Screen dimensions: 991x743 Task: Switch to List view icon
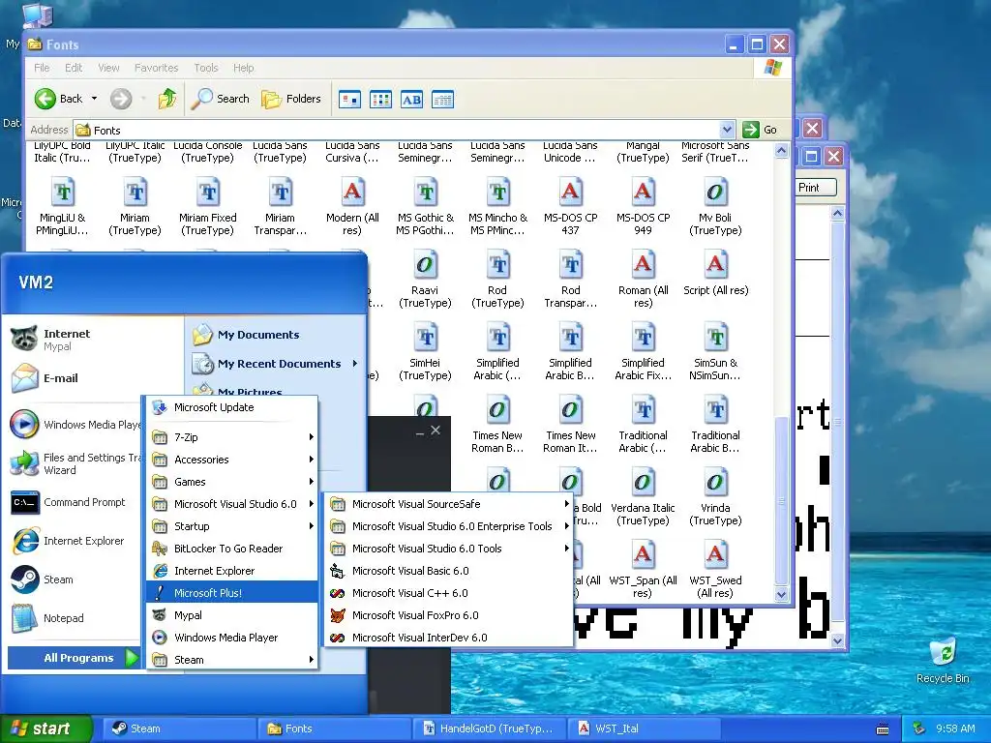(x=380, y=100)
